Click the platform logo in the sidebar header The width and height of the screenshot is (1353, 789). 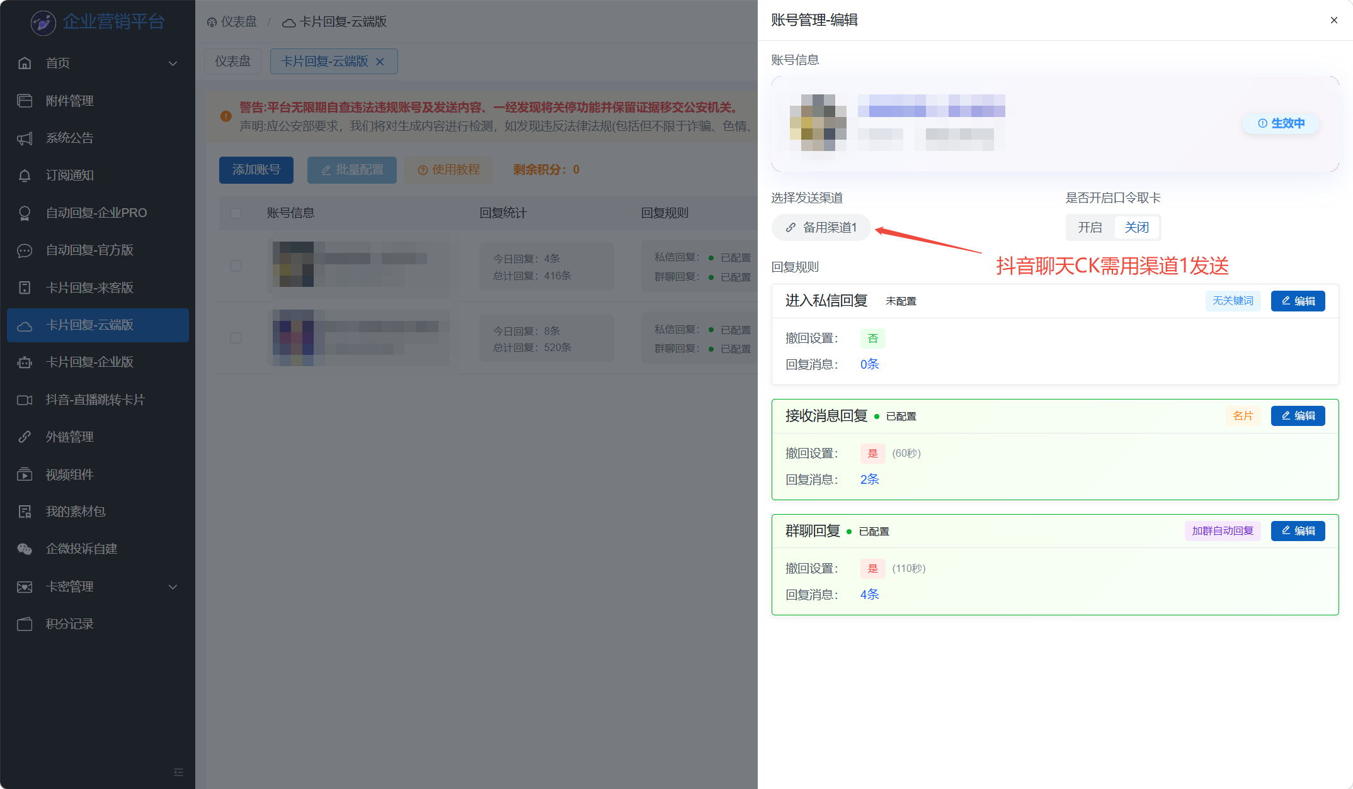pyautogui.click(x=43, y=22)
